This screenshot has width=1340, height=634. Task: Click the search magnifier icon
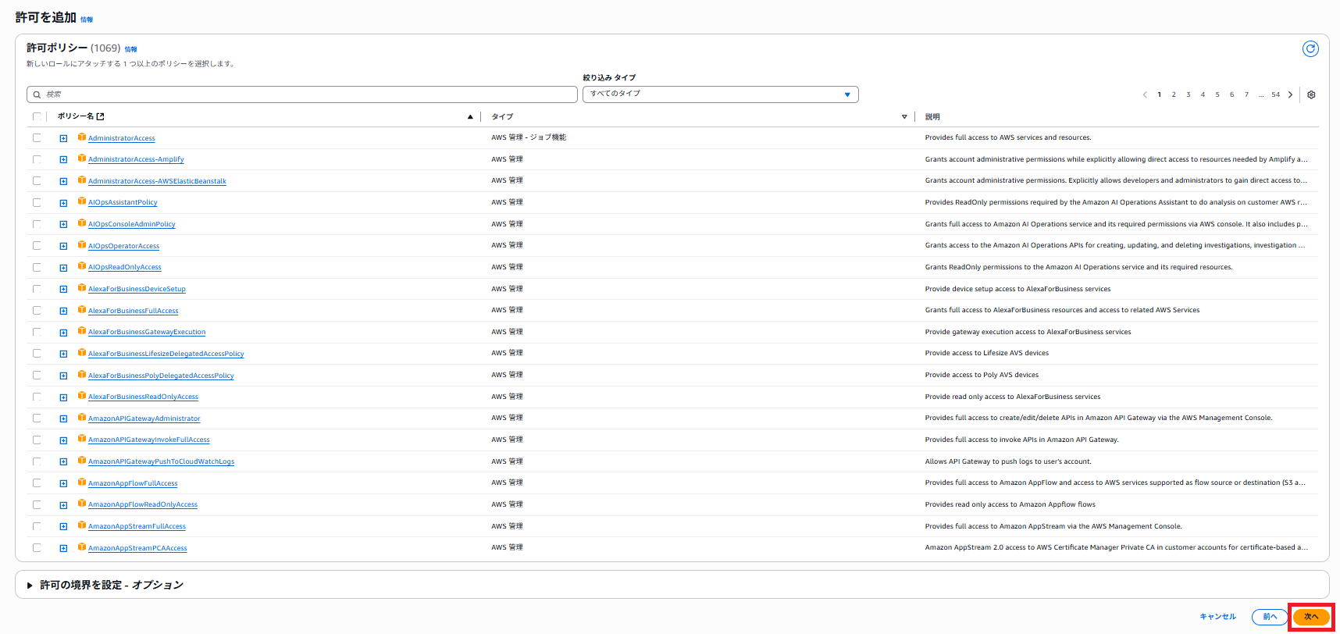[37, 94]
